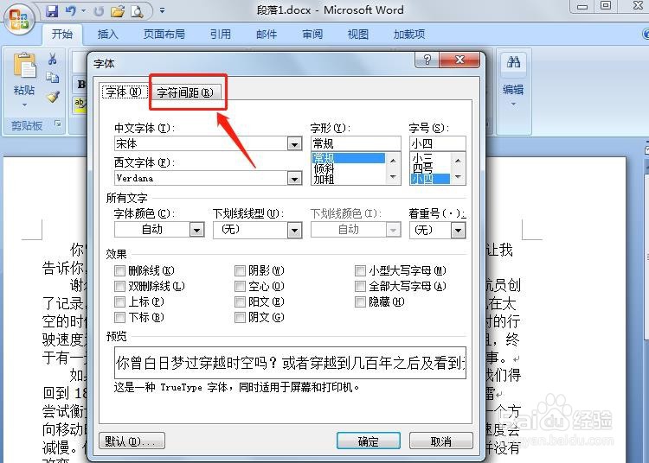Check the 小型大写字母 option

(360, 271)
